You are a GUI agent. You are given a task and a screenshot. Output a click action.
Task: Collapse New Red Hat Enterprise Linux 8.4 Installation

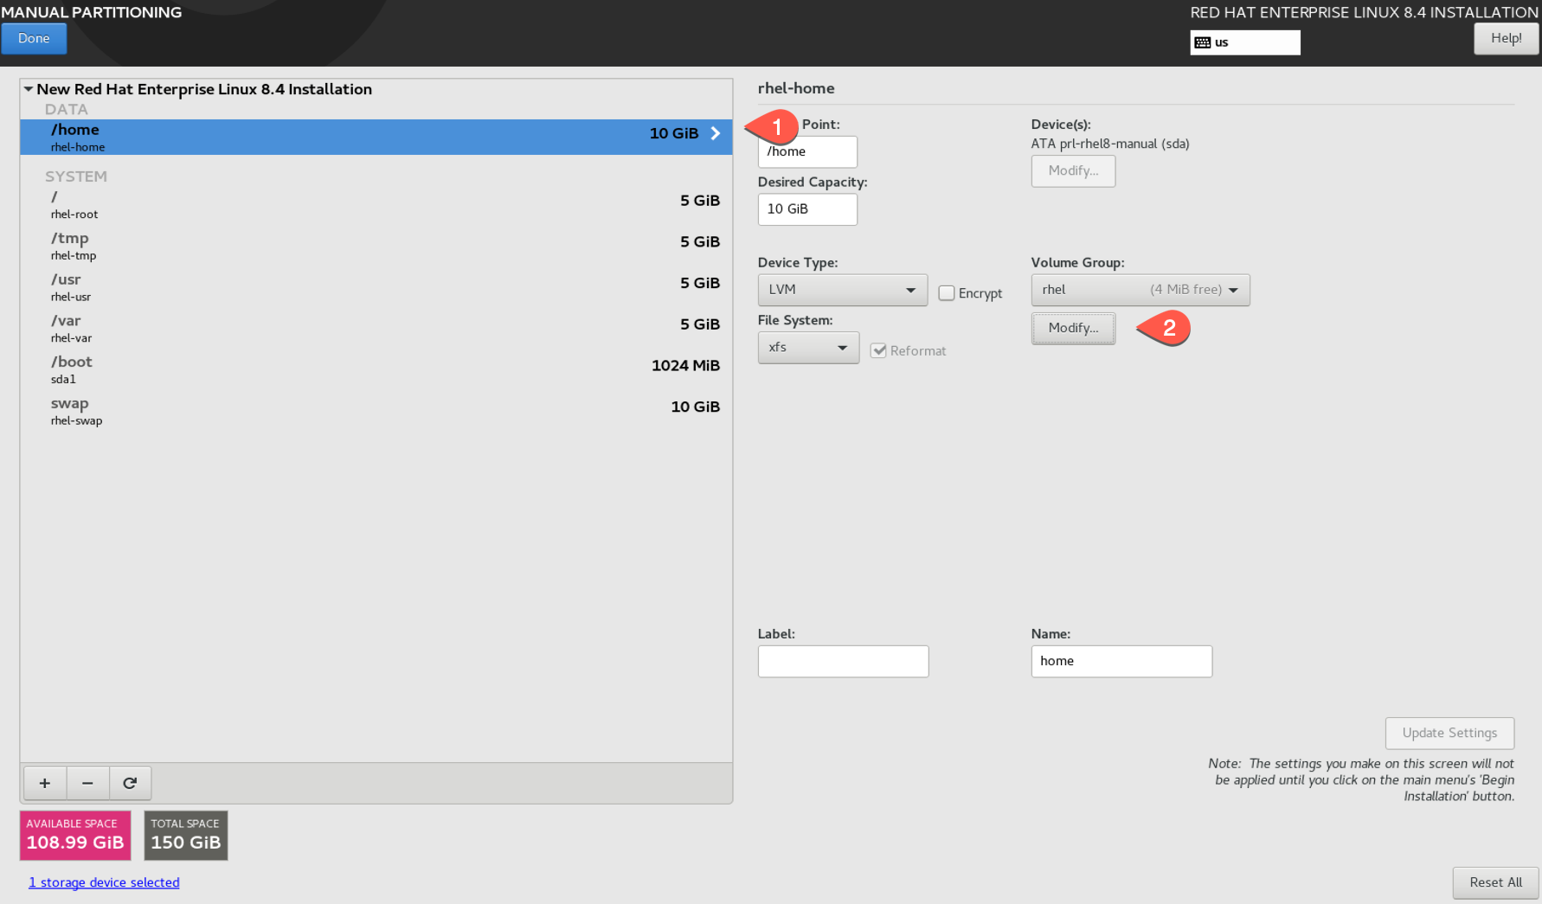coord(29,89)
